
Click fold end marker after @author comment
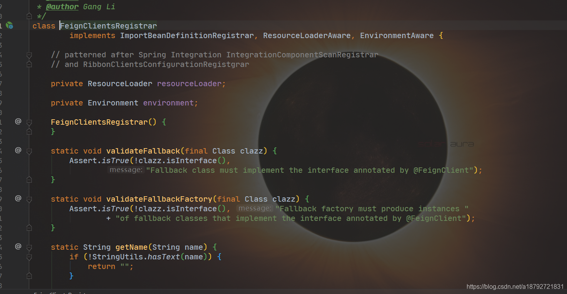(29, 16)
